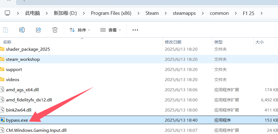Click 文件夹 type of videos row
278x134 pixels.
tap(220, 79)
